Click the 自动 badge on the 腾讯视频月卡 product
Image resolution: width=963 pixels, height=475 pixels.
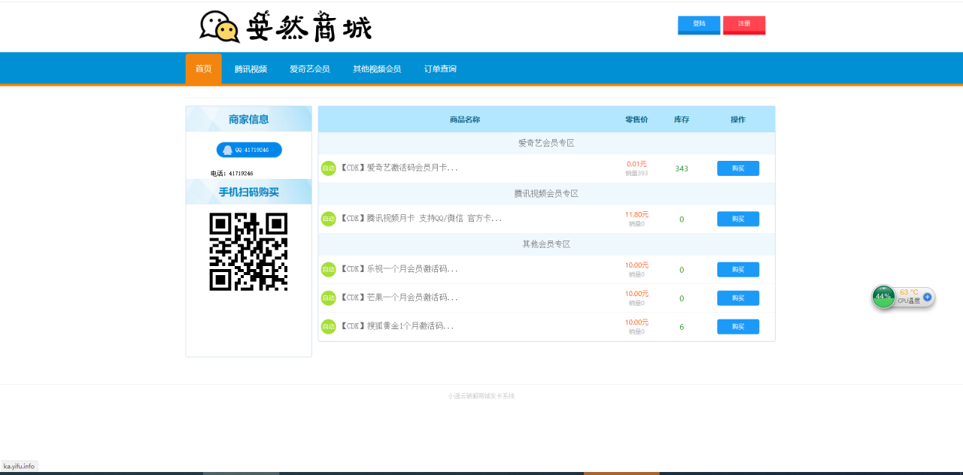coord(328,219)
